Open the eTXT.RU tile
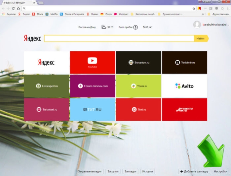231x176 pixels. point(93,109)
